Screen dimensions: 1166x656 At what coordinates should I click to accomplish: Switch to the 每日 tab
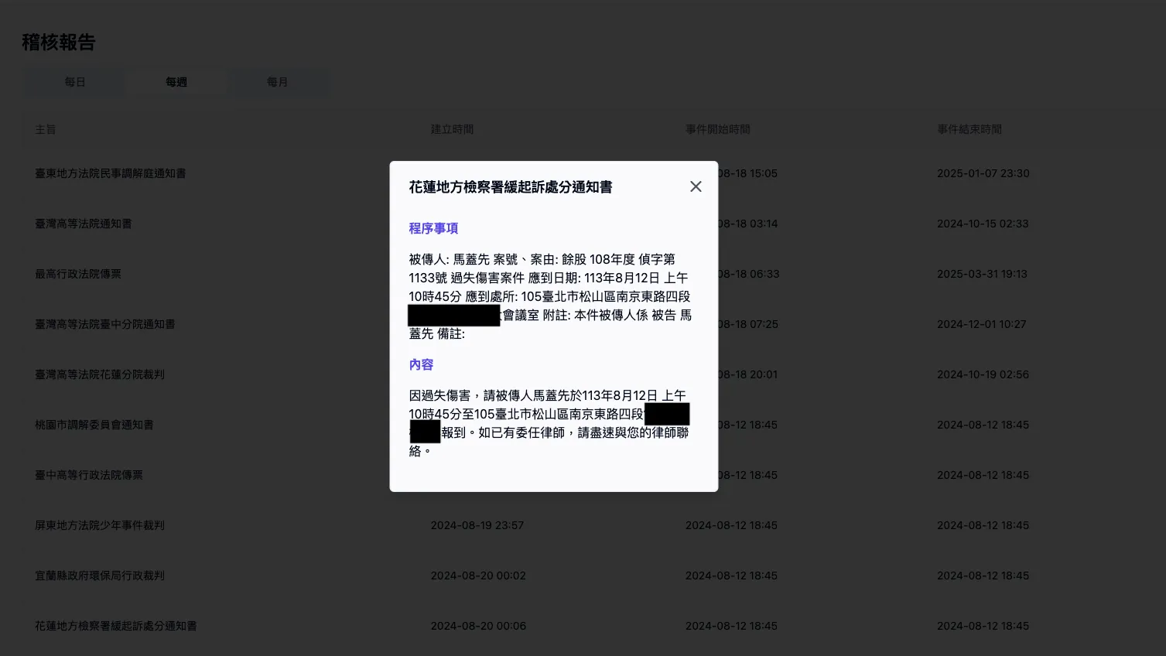tap(75, 82)
